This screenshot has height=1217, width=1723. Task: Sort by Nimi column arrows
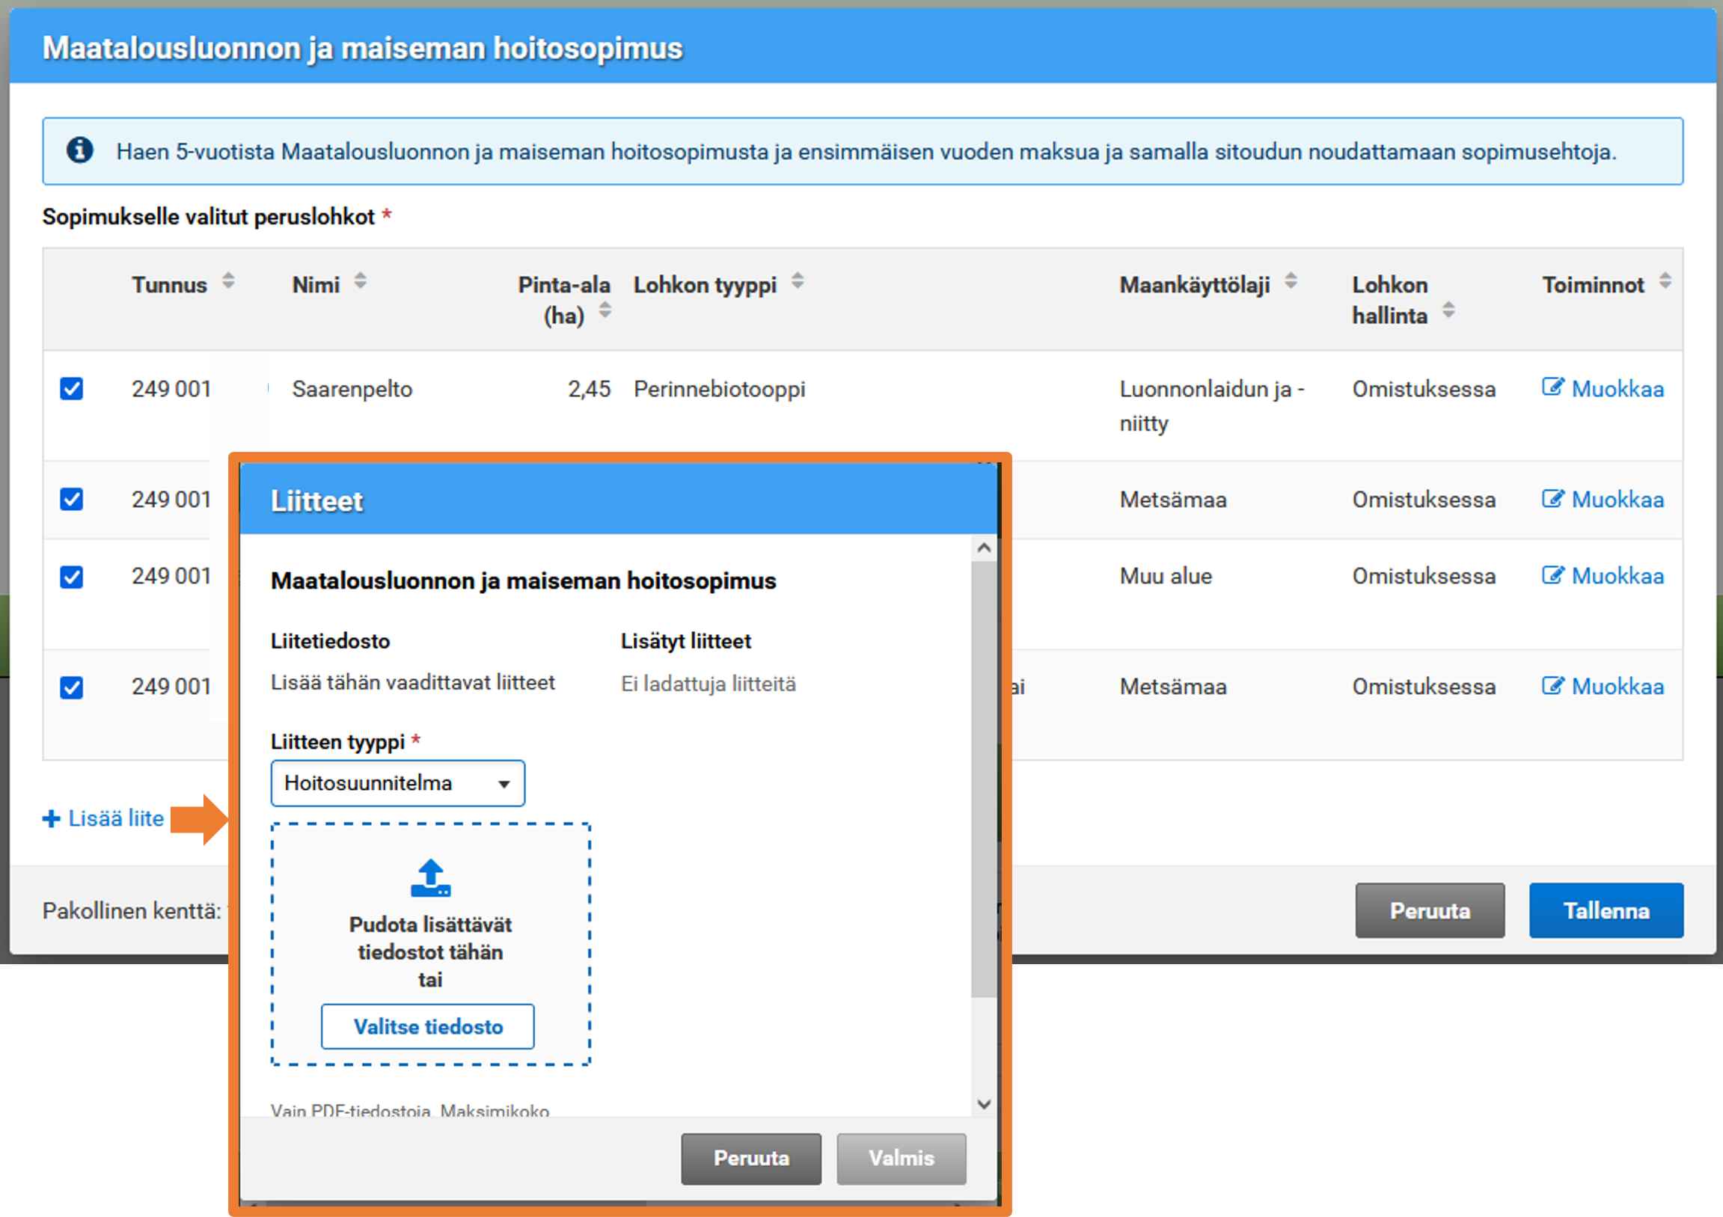(360, 281)
